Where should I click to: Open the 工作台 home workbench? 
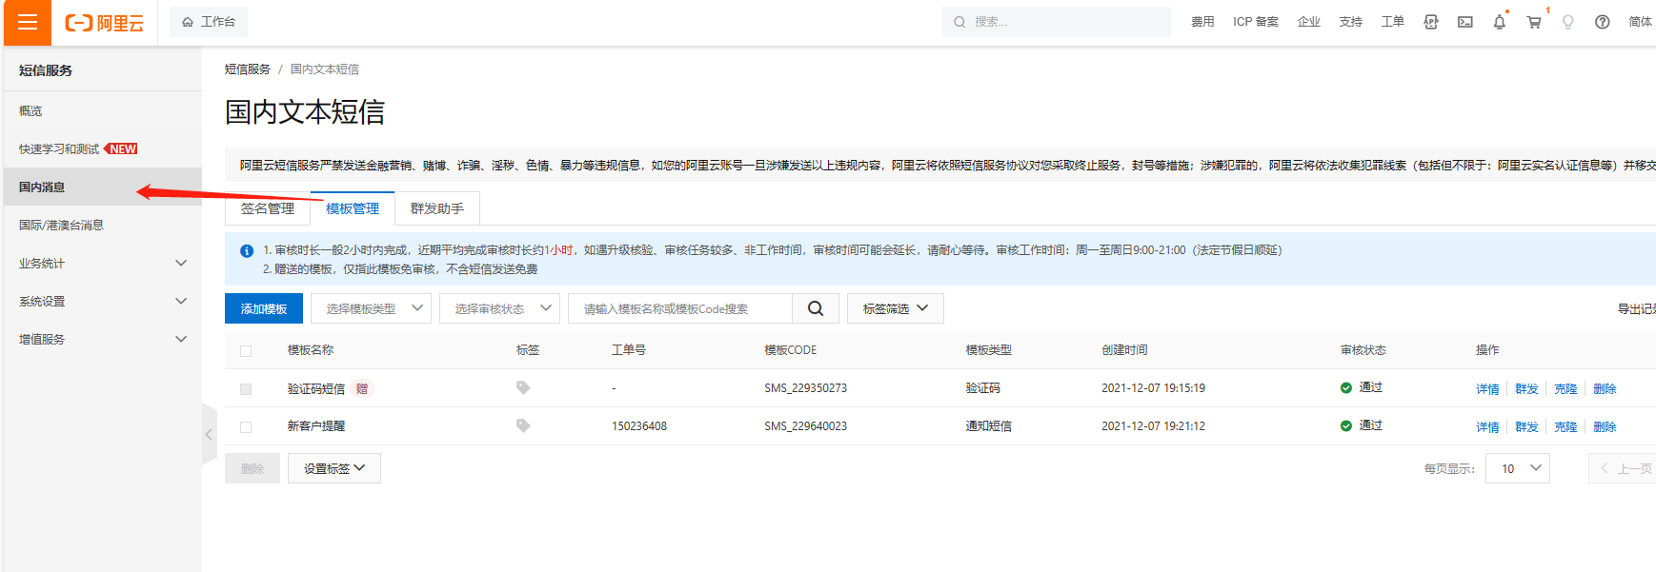coord(209,22)
